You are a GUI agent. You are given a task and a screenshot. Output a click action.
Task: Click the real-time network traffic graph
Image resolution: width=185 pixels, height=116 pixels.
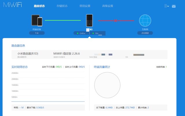[48, 87]
